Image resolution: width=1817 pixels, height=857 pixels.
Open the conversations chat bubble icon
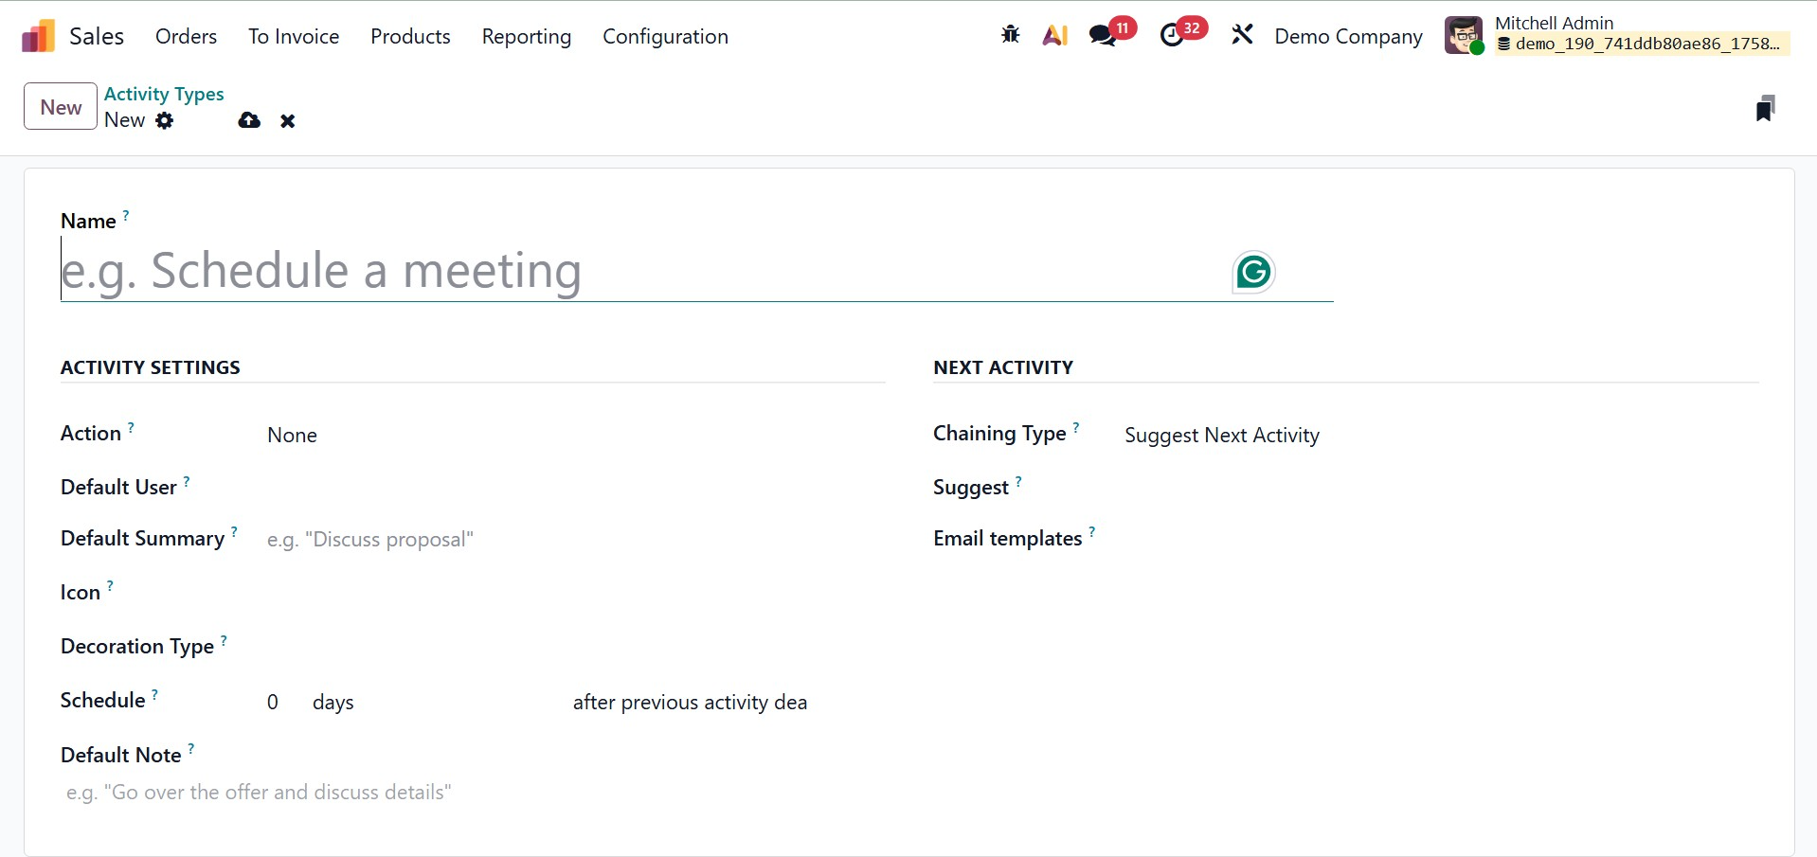click(1102, 36)
